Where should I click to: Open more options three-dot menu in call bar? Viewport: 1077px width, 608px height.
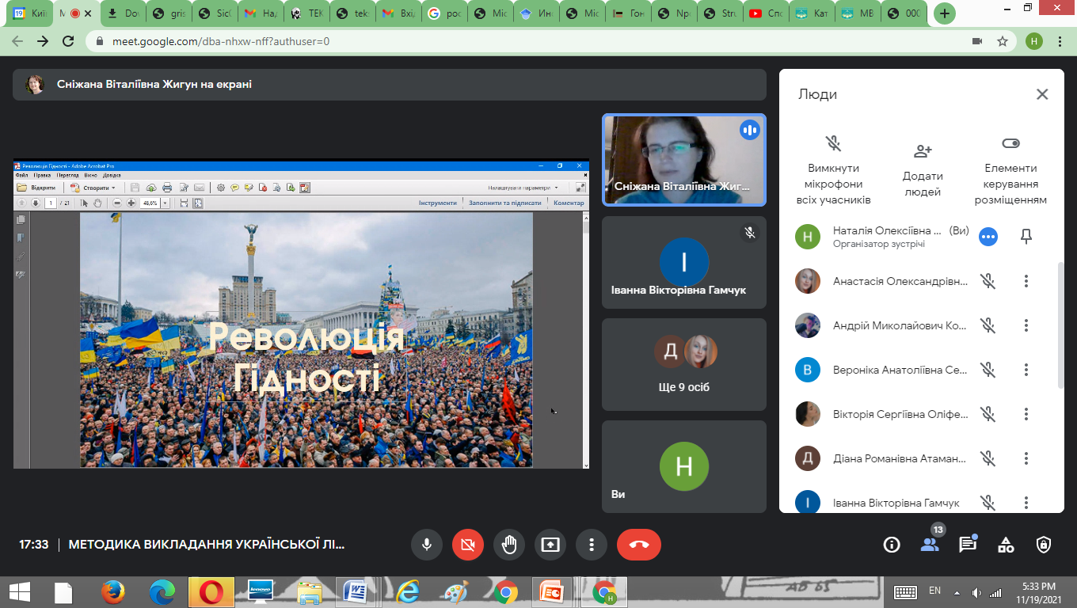[x=591, y=545]
